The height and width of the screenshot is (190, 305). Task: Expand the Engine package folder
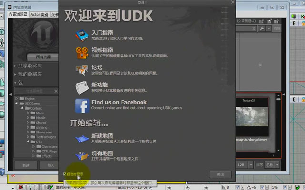pyautogui.click(x=17, y=99)
